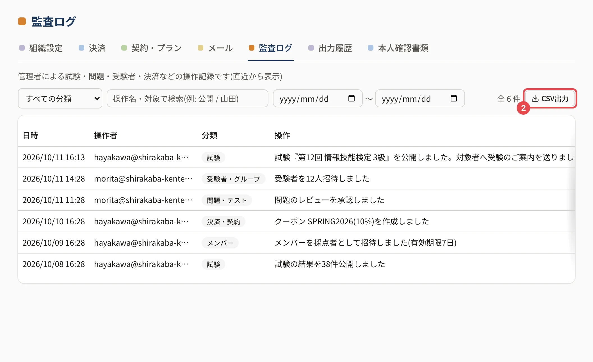Click the メンバーを採点者として招待しました entry

(x=366, y=243)
